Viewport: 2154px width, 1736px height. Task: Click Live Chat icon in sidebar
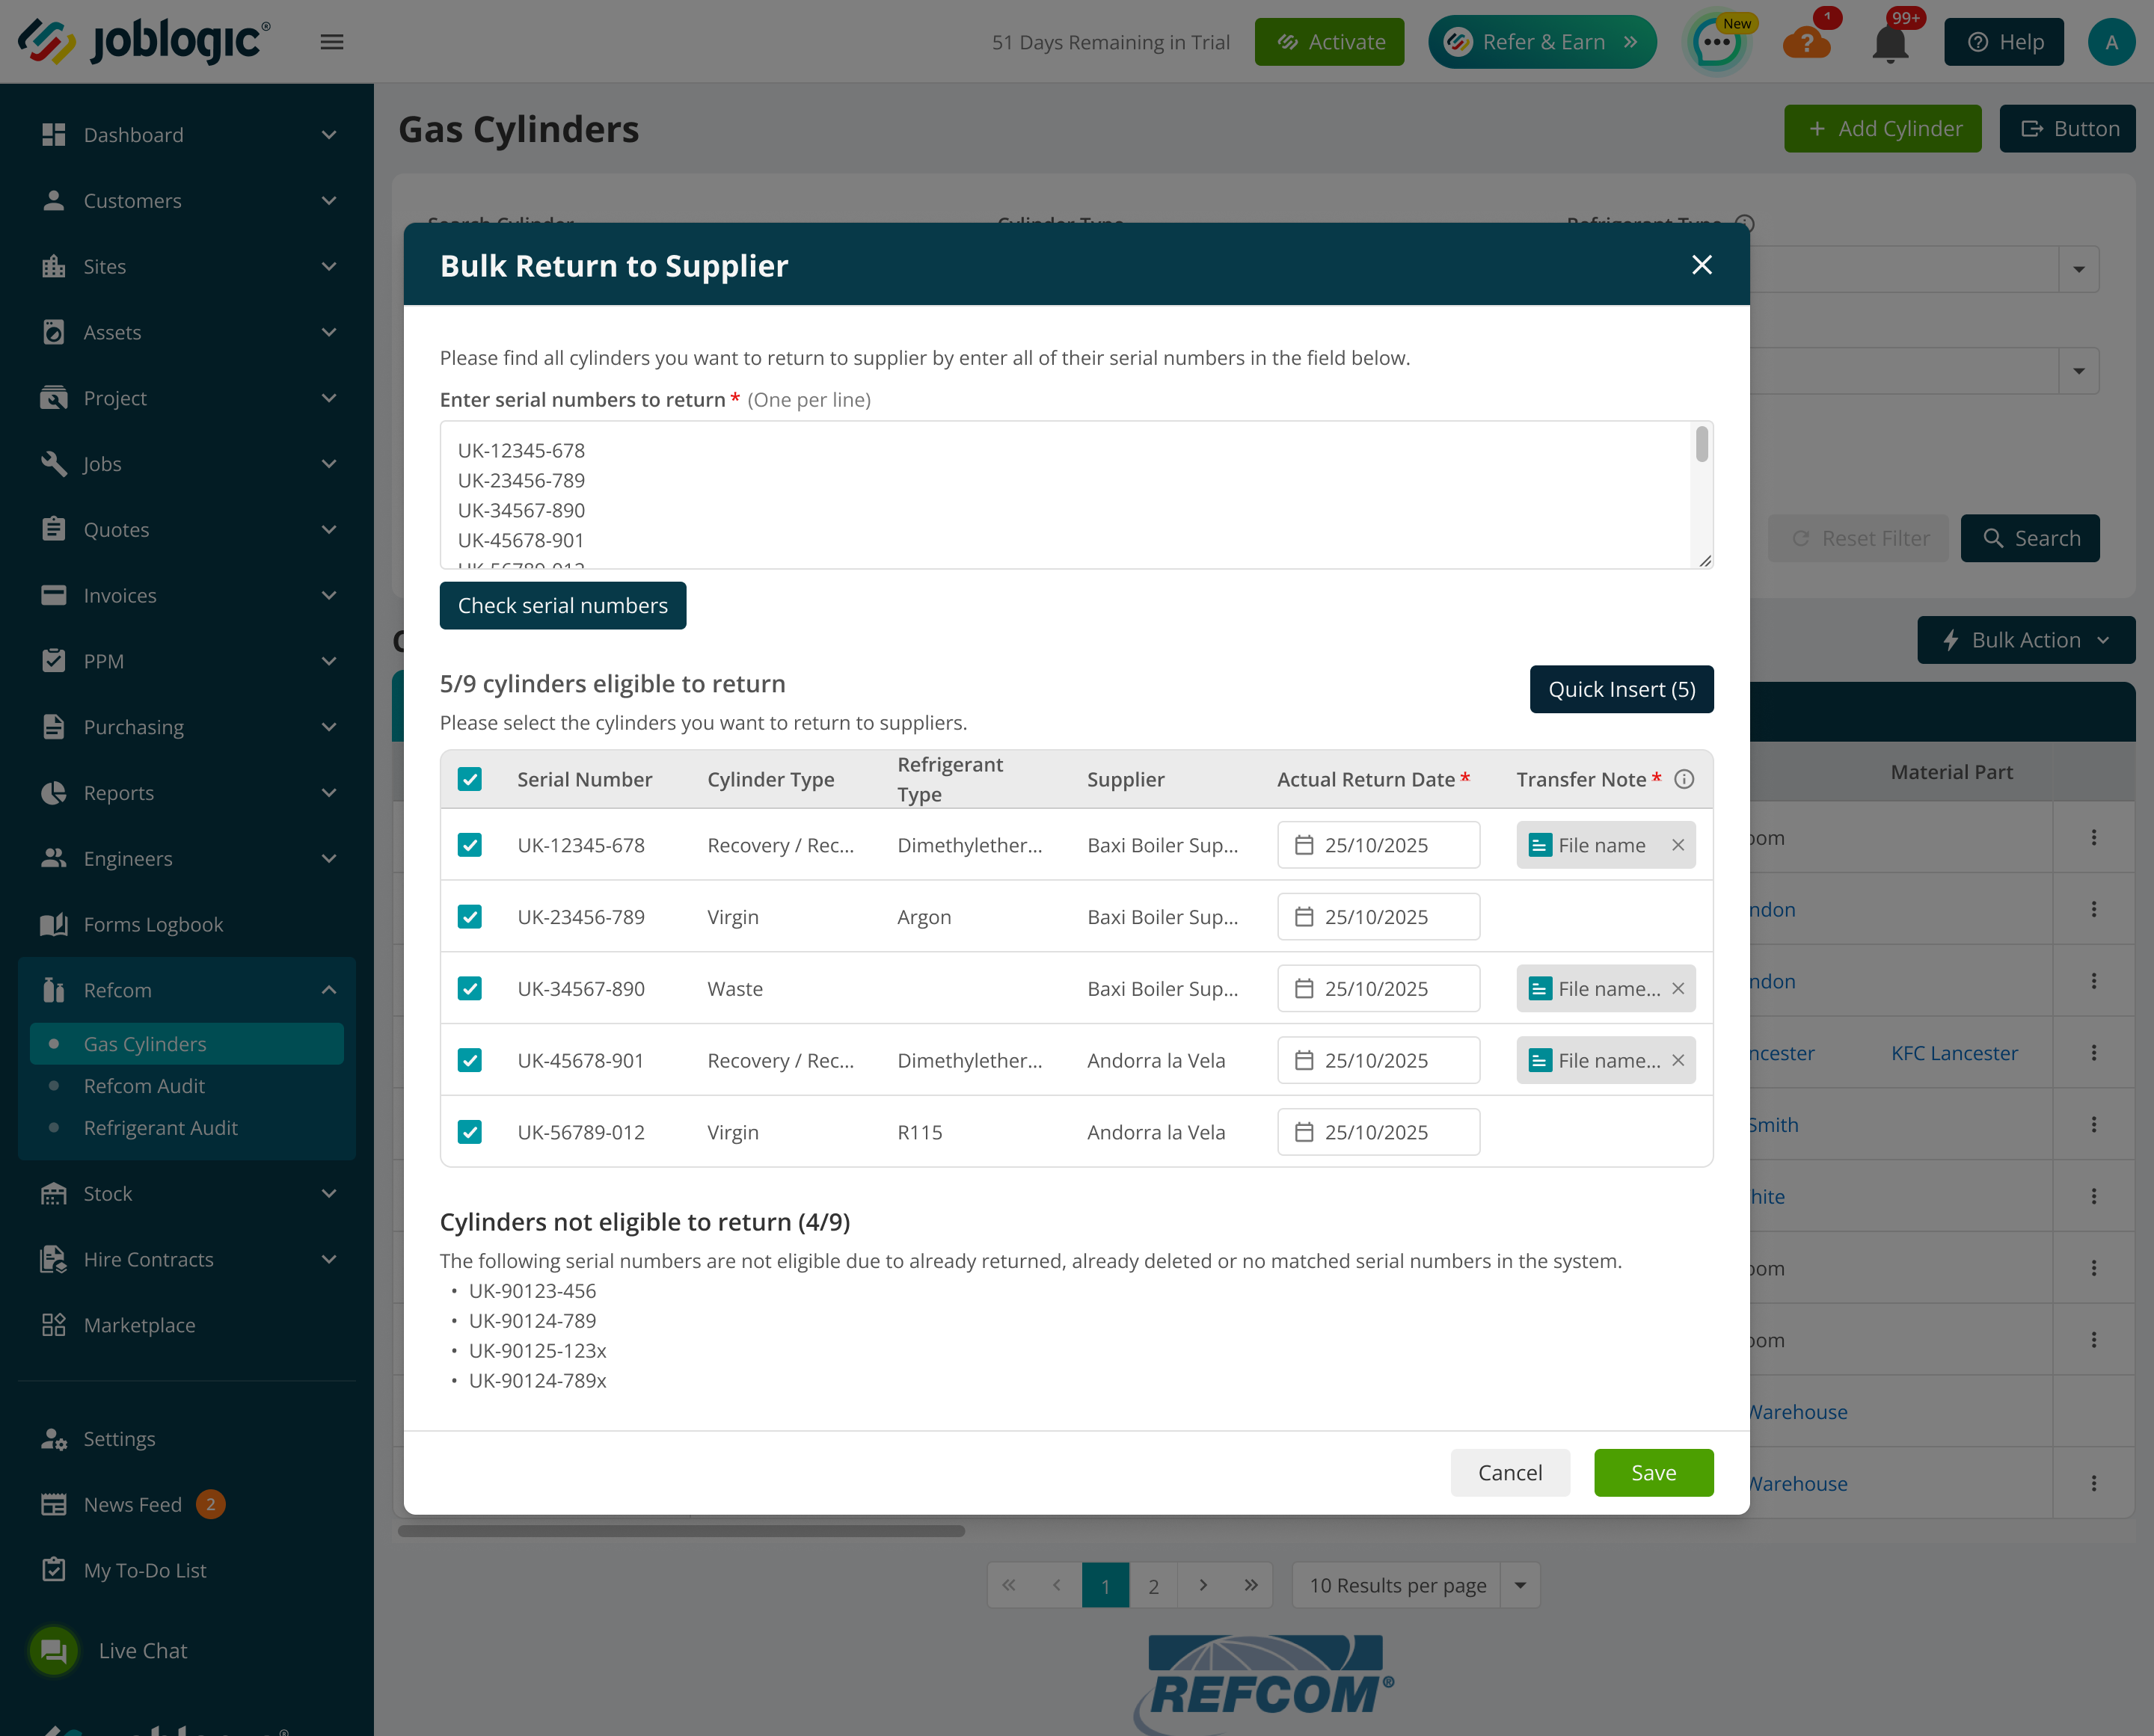point(54,1651)
